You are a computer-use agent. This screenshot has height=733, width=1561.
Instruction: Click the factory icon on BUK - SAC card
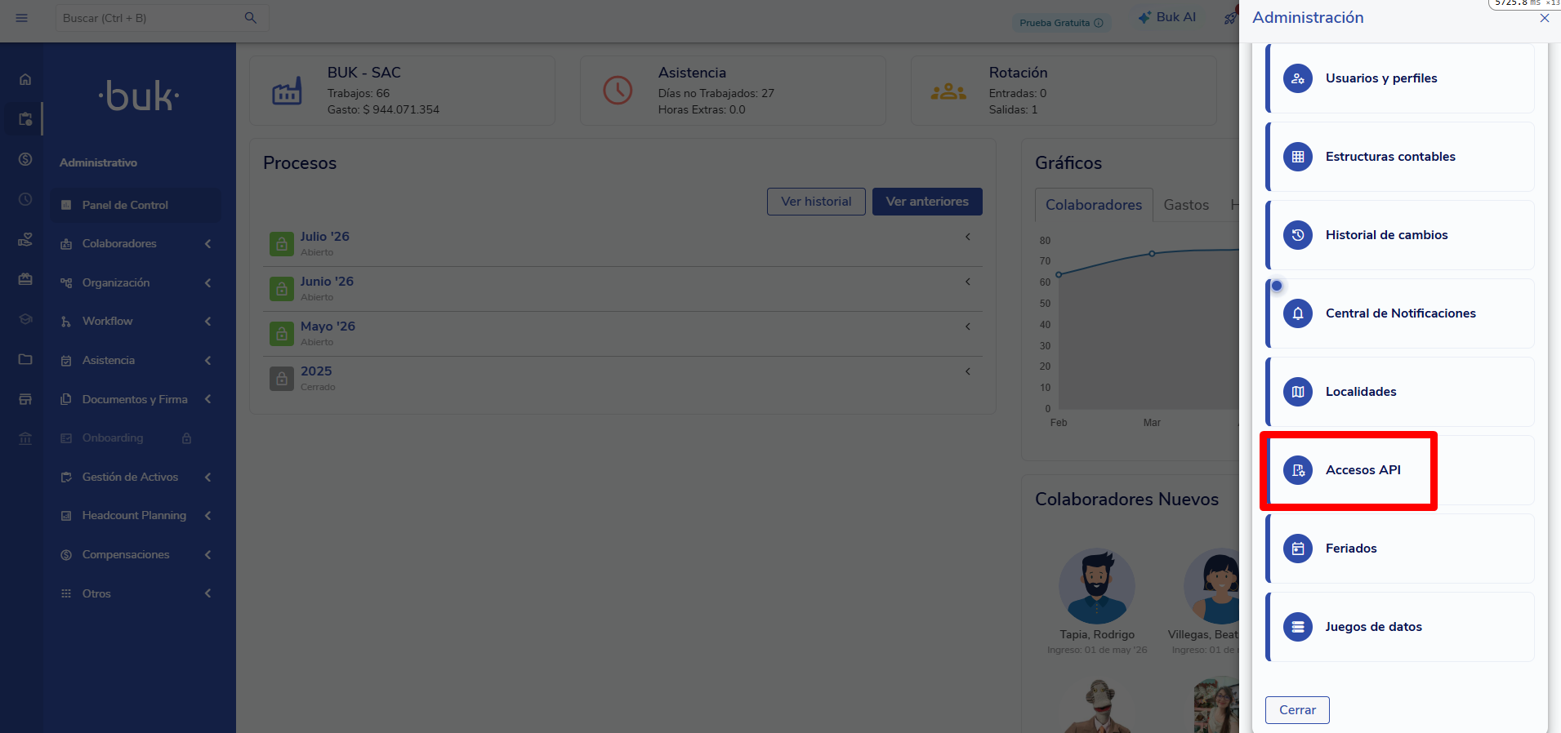[x=287, y=91]
